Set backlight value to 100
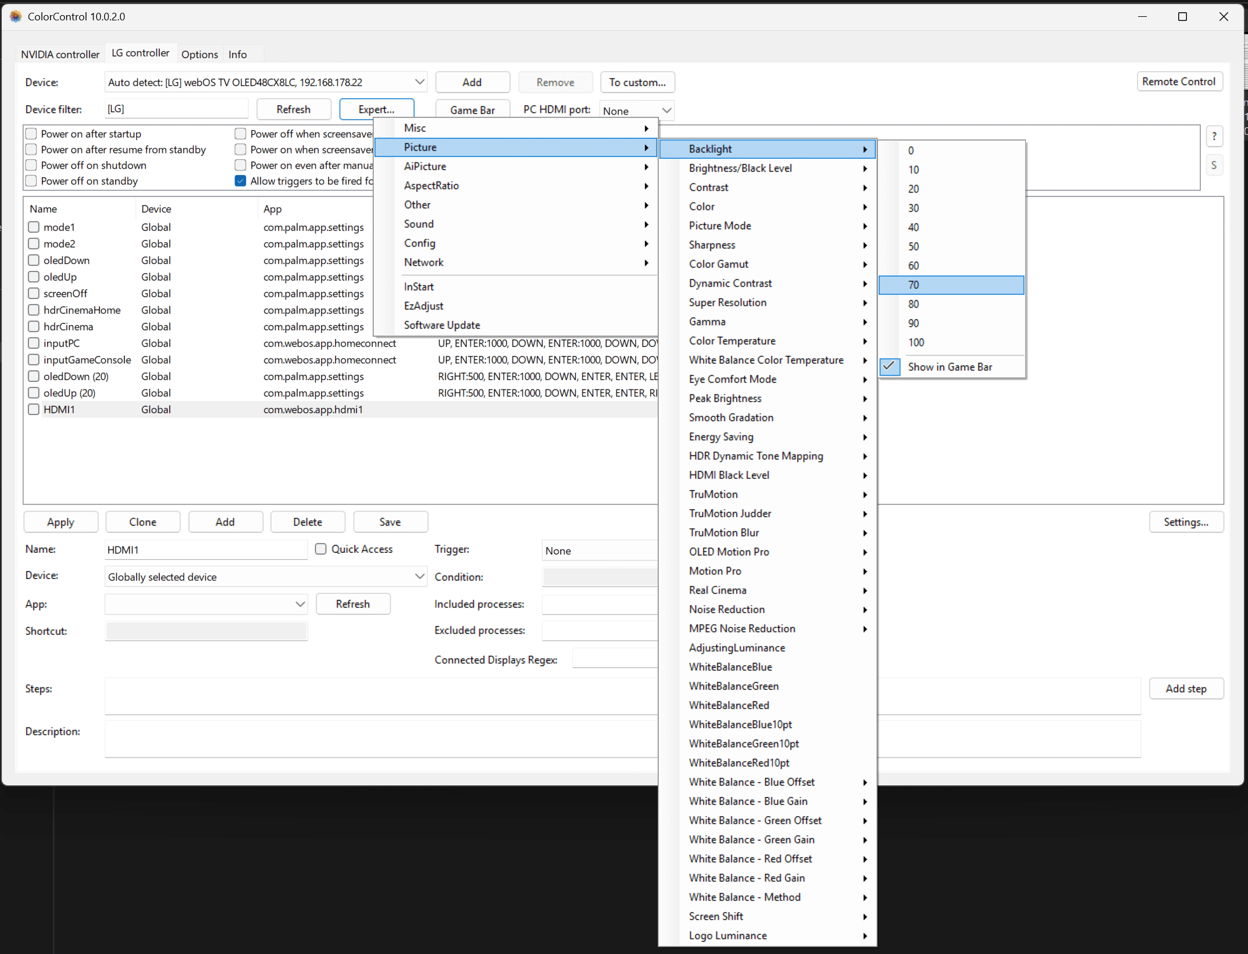The width and height of the screenshot is (1248, 954). click(x=951, y=342)
